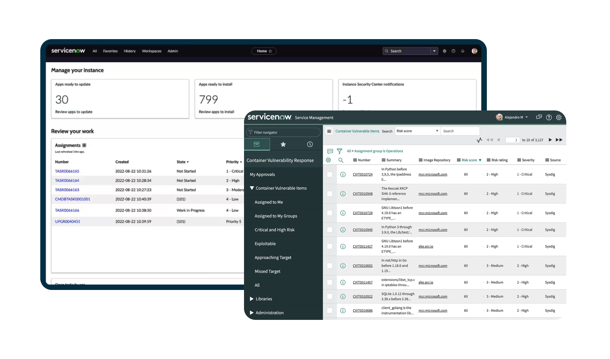Click the column search magnifier icon

341,160
